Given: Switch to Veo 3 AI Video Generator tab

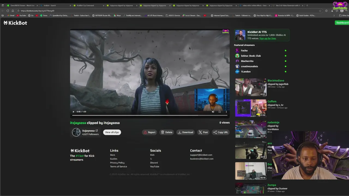Looking at the screenshot, I should point(288,5).
